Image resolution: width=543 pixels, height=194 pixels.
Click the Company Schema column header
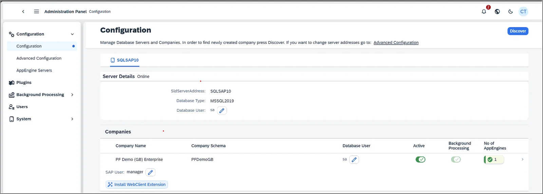[208, 146]
